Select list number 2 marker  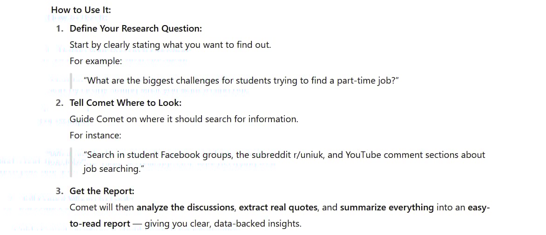pos(60,103)
